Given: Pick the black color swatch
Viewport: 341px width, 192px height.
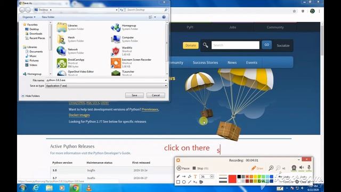Looking at the screenshot, I should click(239, 177).
